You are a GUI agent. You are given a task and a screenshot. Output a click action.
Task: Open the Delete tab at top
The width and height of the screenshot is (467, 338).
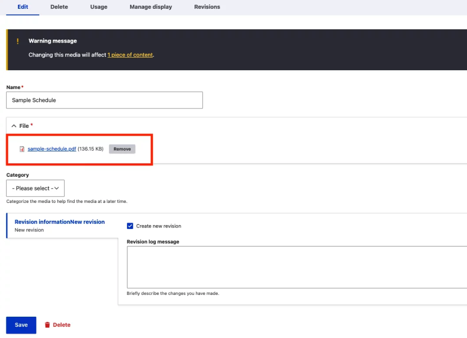(59, 7)
